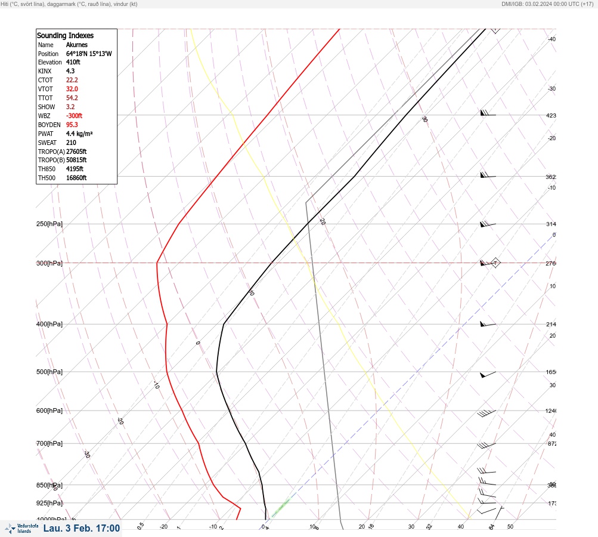598x537 pixels.
Task: Click the wind barb at 600 hPa level
Action: 487,413
